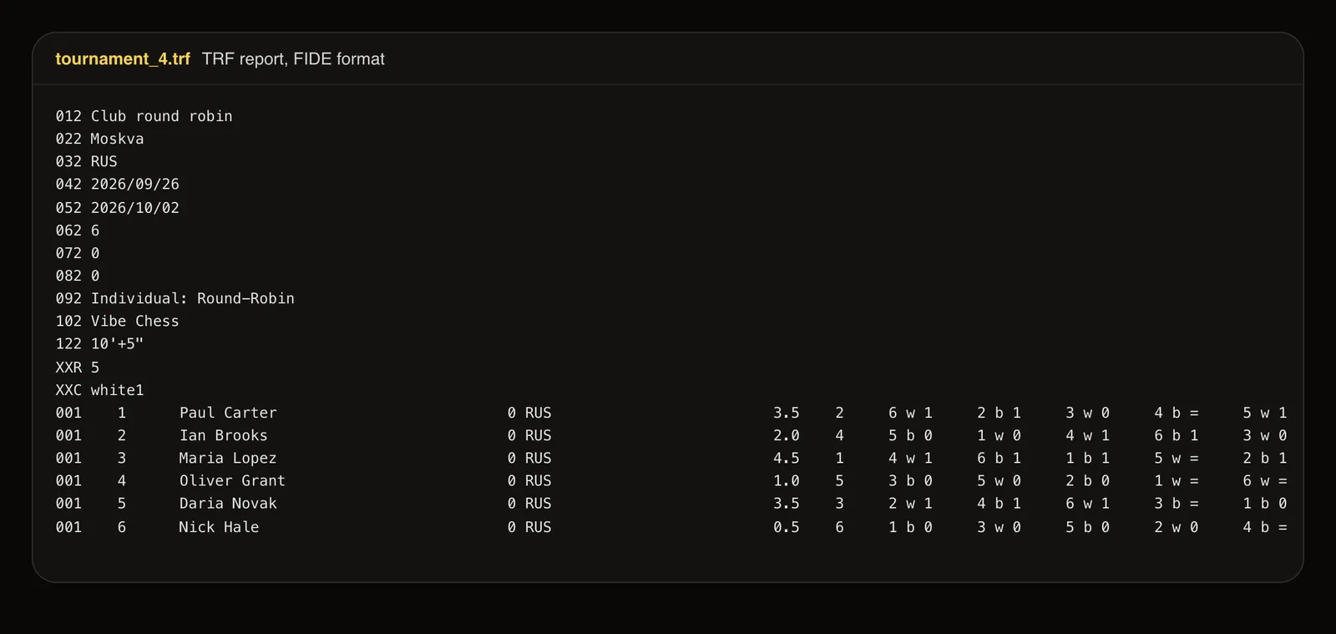Click Daria Novak's third round result '6 w 1'
Image resolution: width=1336 pixels, height=634 pixels.
pyautogui.click(x=1088, y=503)
